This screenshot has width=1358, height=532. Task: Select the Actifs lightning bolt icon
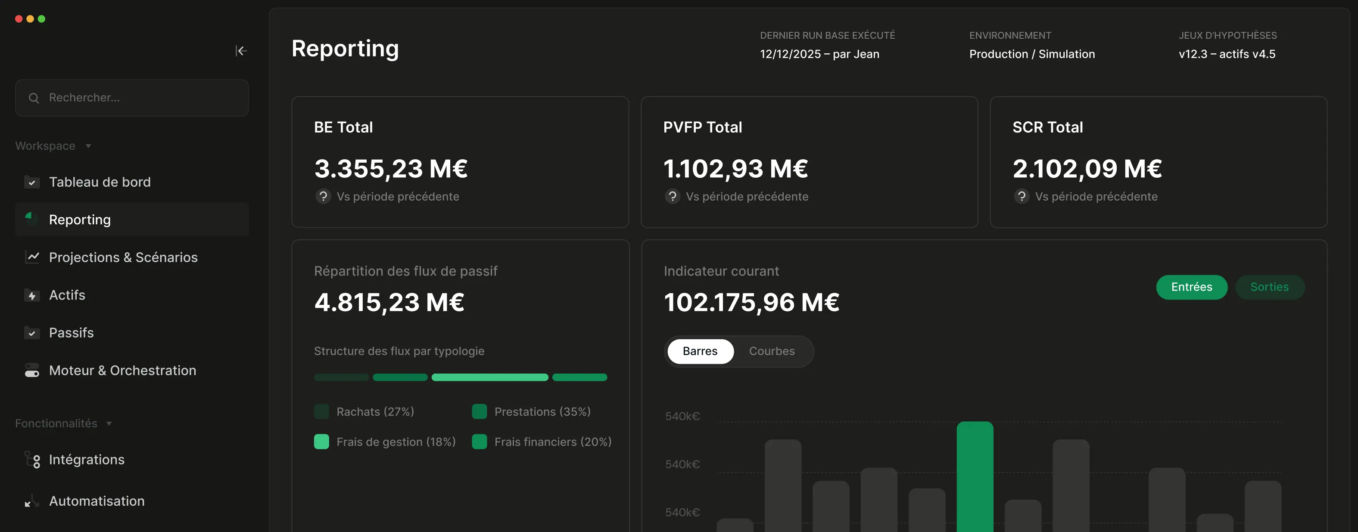pyautogui.click(x=31, y=295)
